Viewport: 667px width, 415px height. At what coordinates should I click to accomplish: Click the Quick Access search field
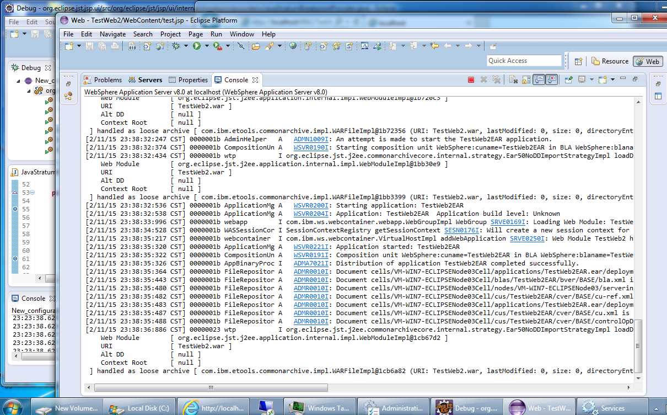pyautogui.click(x=524, y=61)
